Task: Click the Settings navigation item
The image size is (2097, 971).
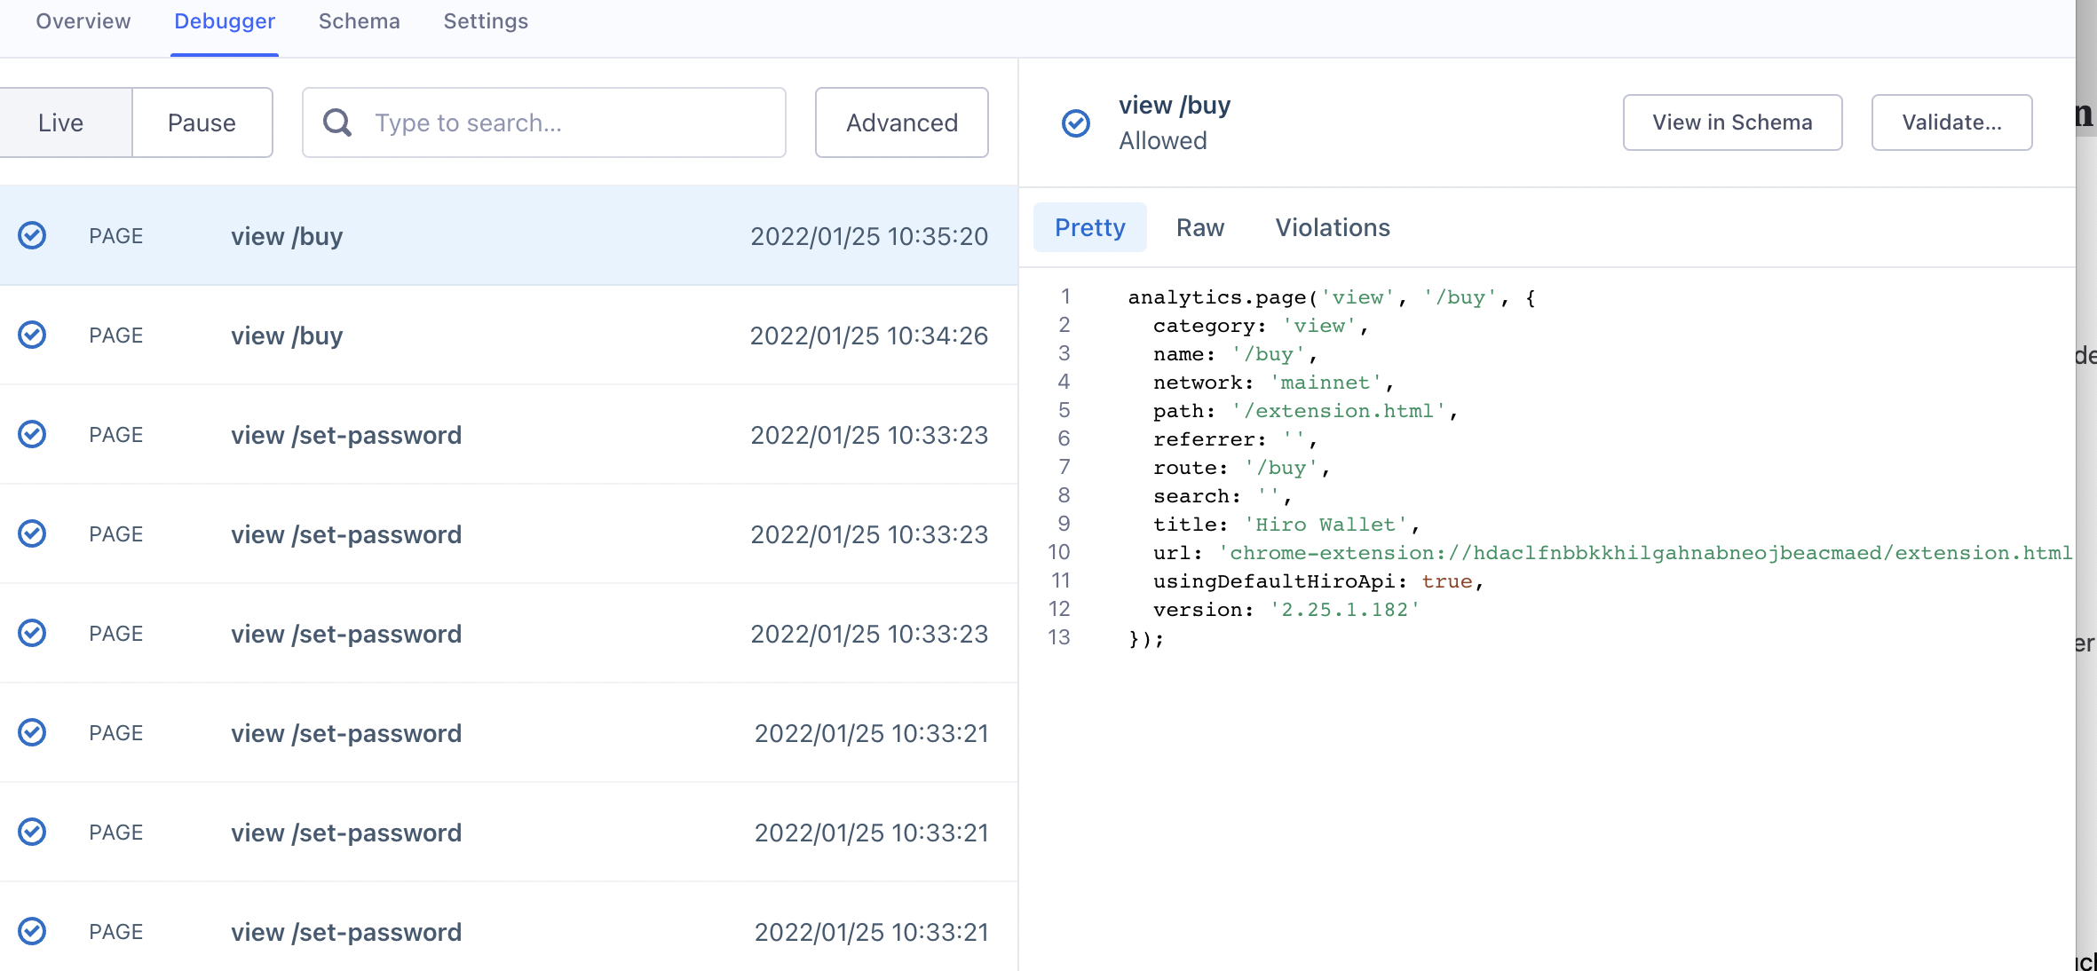Action: coord(485,21)
